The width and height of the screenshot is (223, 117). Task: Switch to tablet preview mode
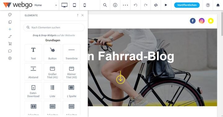[74, 5]
